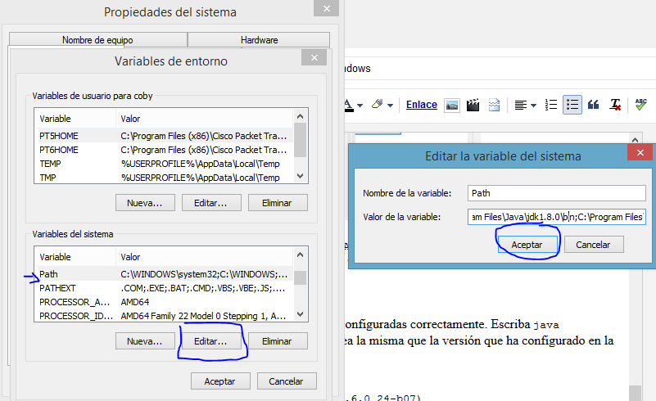Apply blockquote formatting with the quote icon
The height and width of the screenshot is (401, 656).
coord(593,105)
